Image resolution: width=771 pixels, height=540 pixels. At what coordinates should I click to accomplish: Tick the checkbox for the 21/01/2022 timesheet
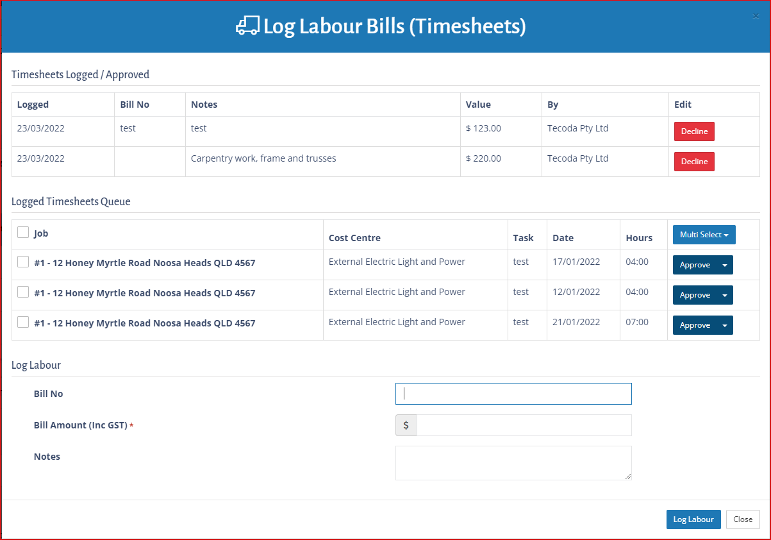[23, 322]
